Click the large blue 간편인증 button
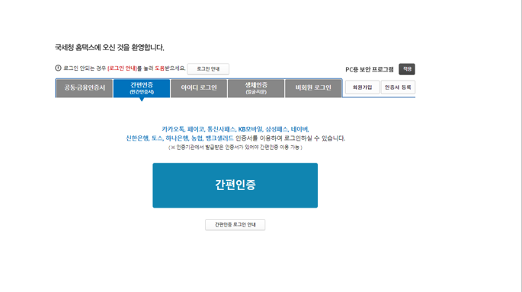Image resolution: width=522 pixels, height=292 pixels. 235,186
